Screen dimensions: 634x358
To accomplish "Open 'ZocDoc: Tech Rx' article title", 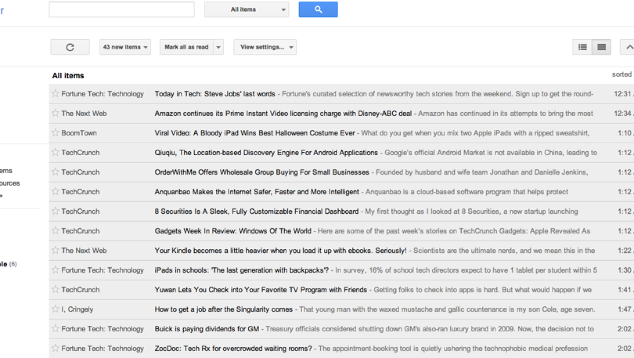I will coord(233,348).
